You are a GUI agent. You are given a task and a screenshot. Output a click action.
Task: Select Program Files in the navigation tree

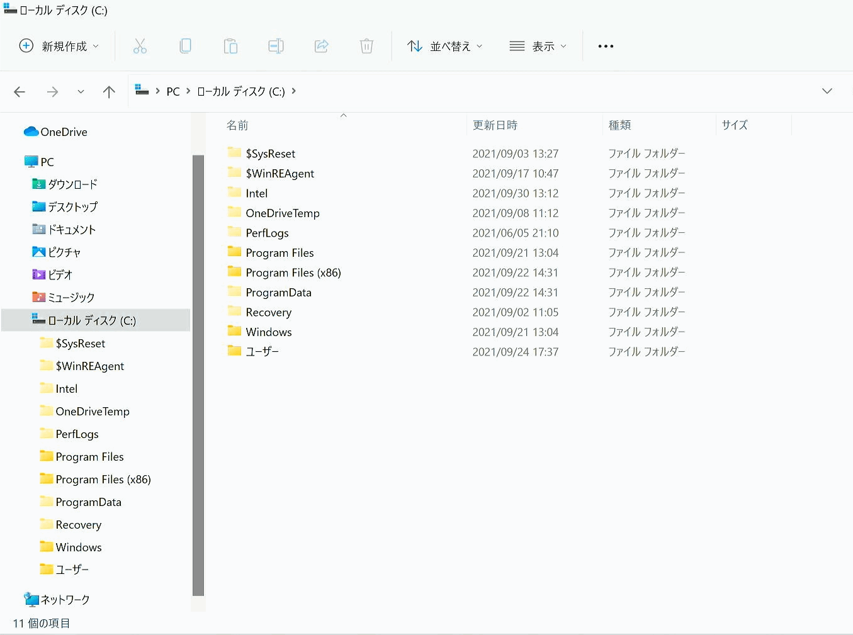(82, 457)
